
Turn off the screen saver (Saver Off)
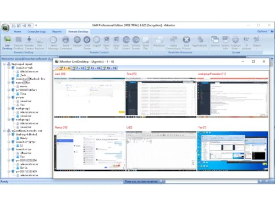click(116, 43)
